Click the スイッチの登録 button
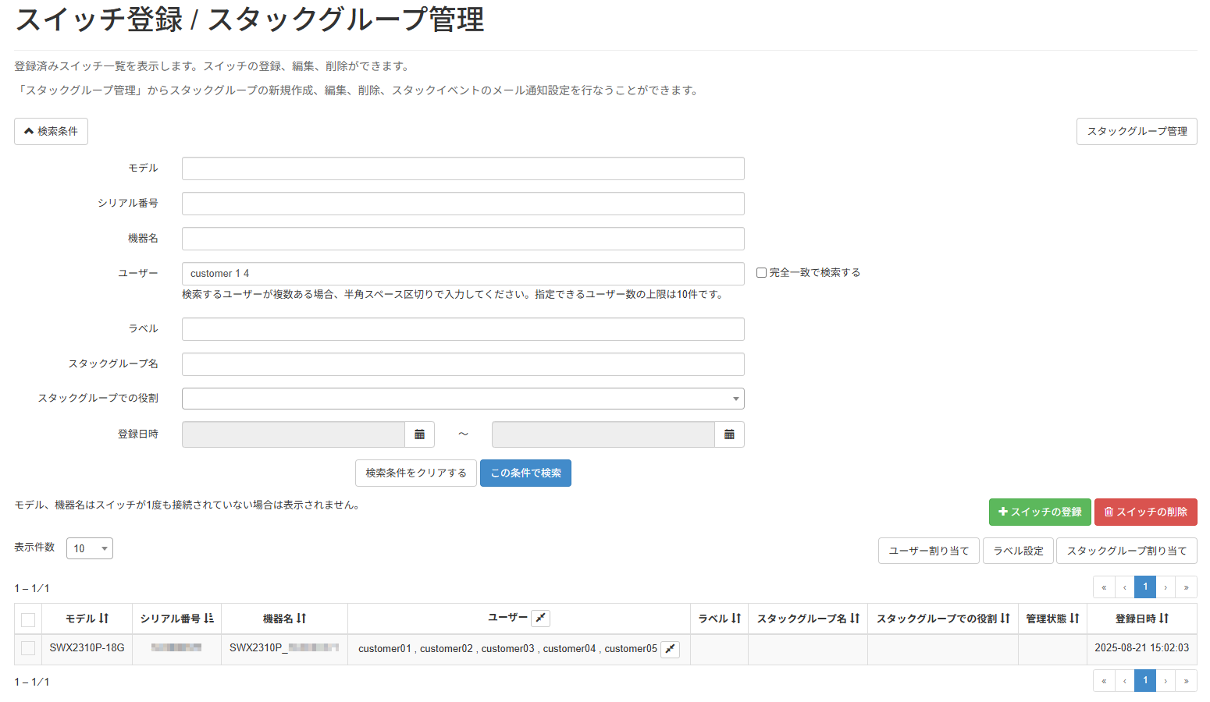Image resolution: width=1210 pixels, height=702 pixels. pos(1040,512)
